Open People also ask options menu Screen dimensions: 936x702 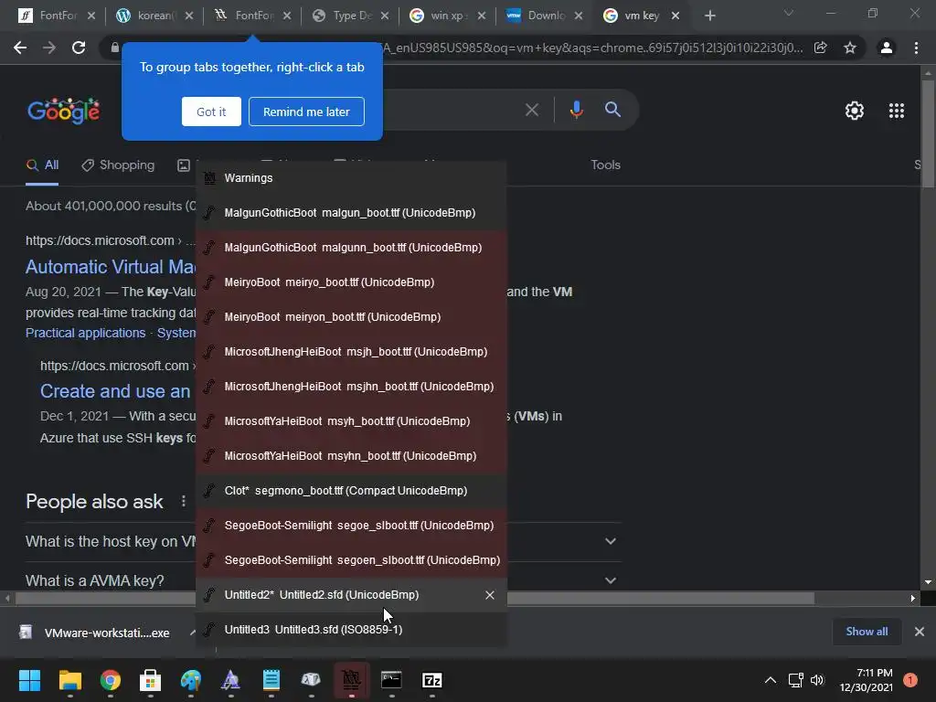183,502
